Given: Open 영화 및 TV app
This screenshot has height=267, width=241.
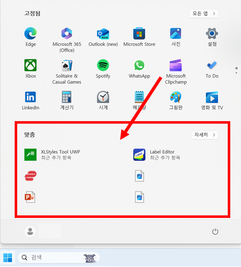Looking at the screenshot, I should [x=212, y=100].
